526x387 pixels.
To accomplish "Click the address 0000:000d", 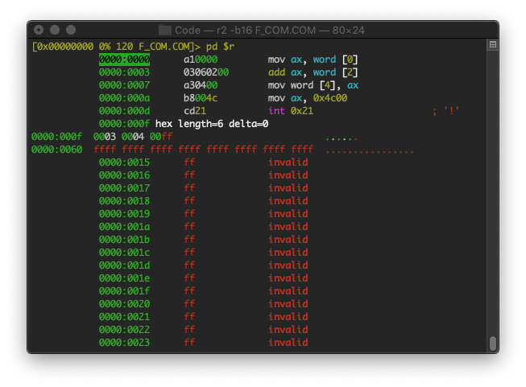I will (x=124, y=111).
